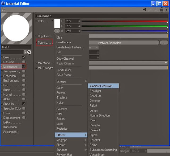Click the R value input field
The height and width of the screenshot is (156, 170).
point(72,21)
